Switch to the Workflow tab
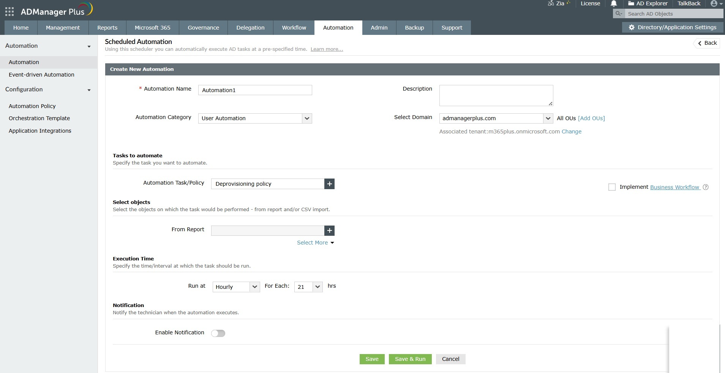This screenshot has width=725, height=373. (x=294, y=27)
